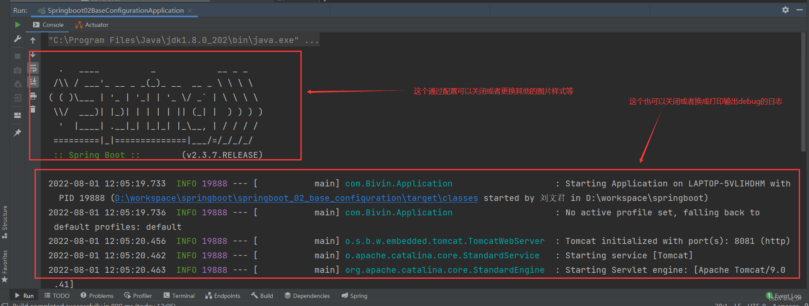The width and height of the screenshot is (809, 306).
Task: Open the target\classes path link
Action: [x=296, y=198]
